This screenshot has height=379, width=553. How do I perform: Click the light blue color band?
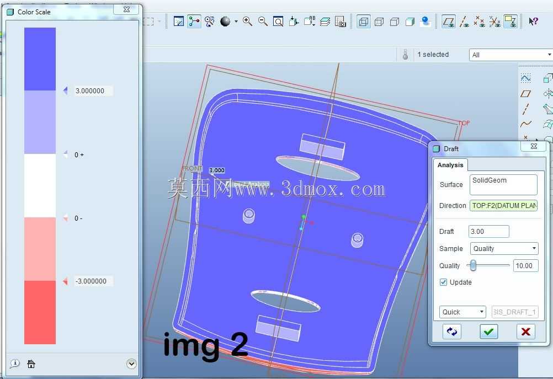(x=40, y=122)
